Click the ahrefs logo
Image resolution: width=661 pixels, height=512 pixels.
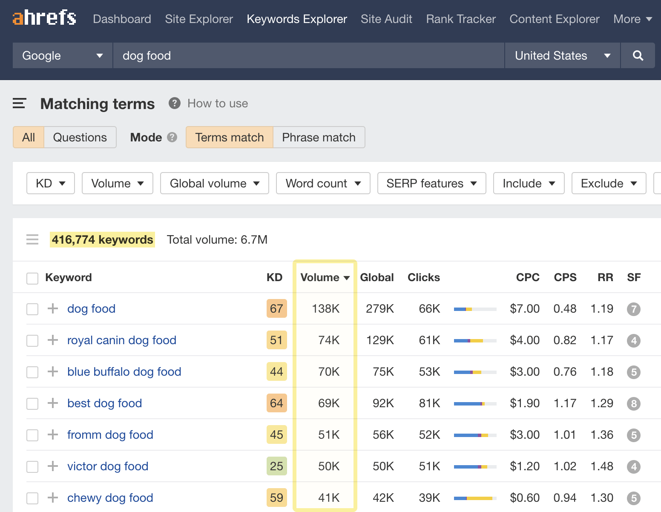click(x=44, y=18)
